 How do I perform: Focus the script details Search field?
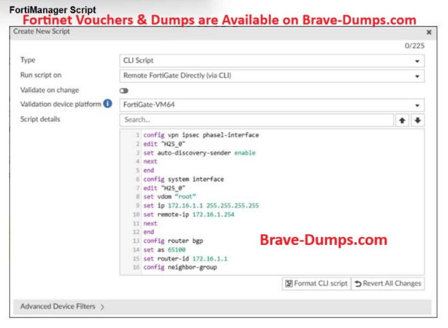click(256, 120)
